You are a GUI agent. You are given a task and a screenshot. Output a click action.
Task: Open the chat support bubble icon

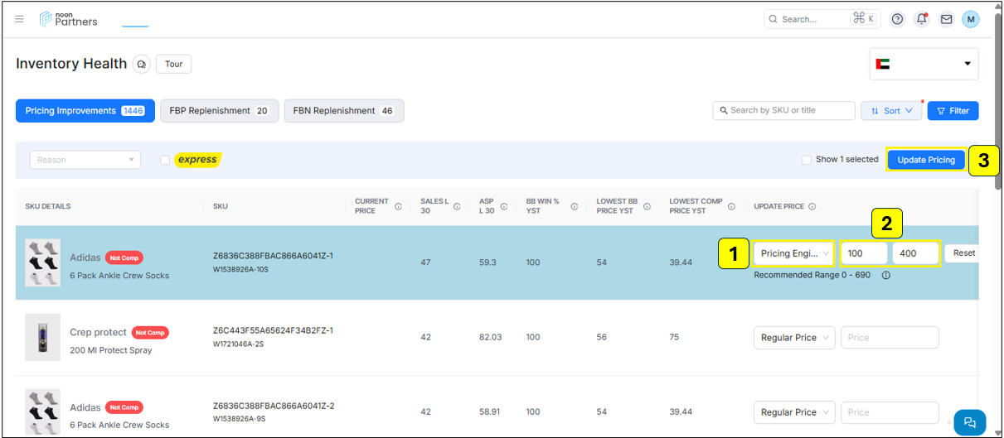coord(969,422)
